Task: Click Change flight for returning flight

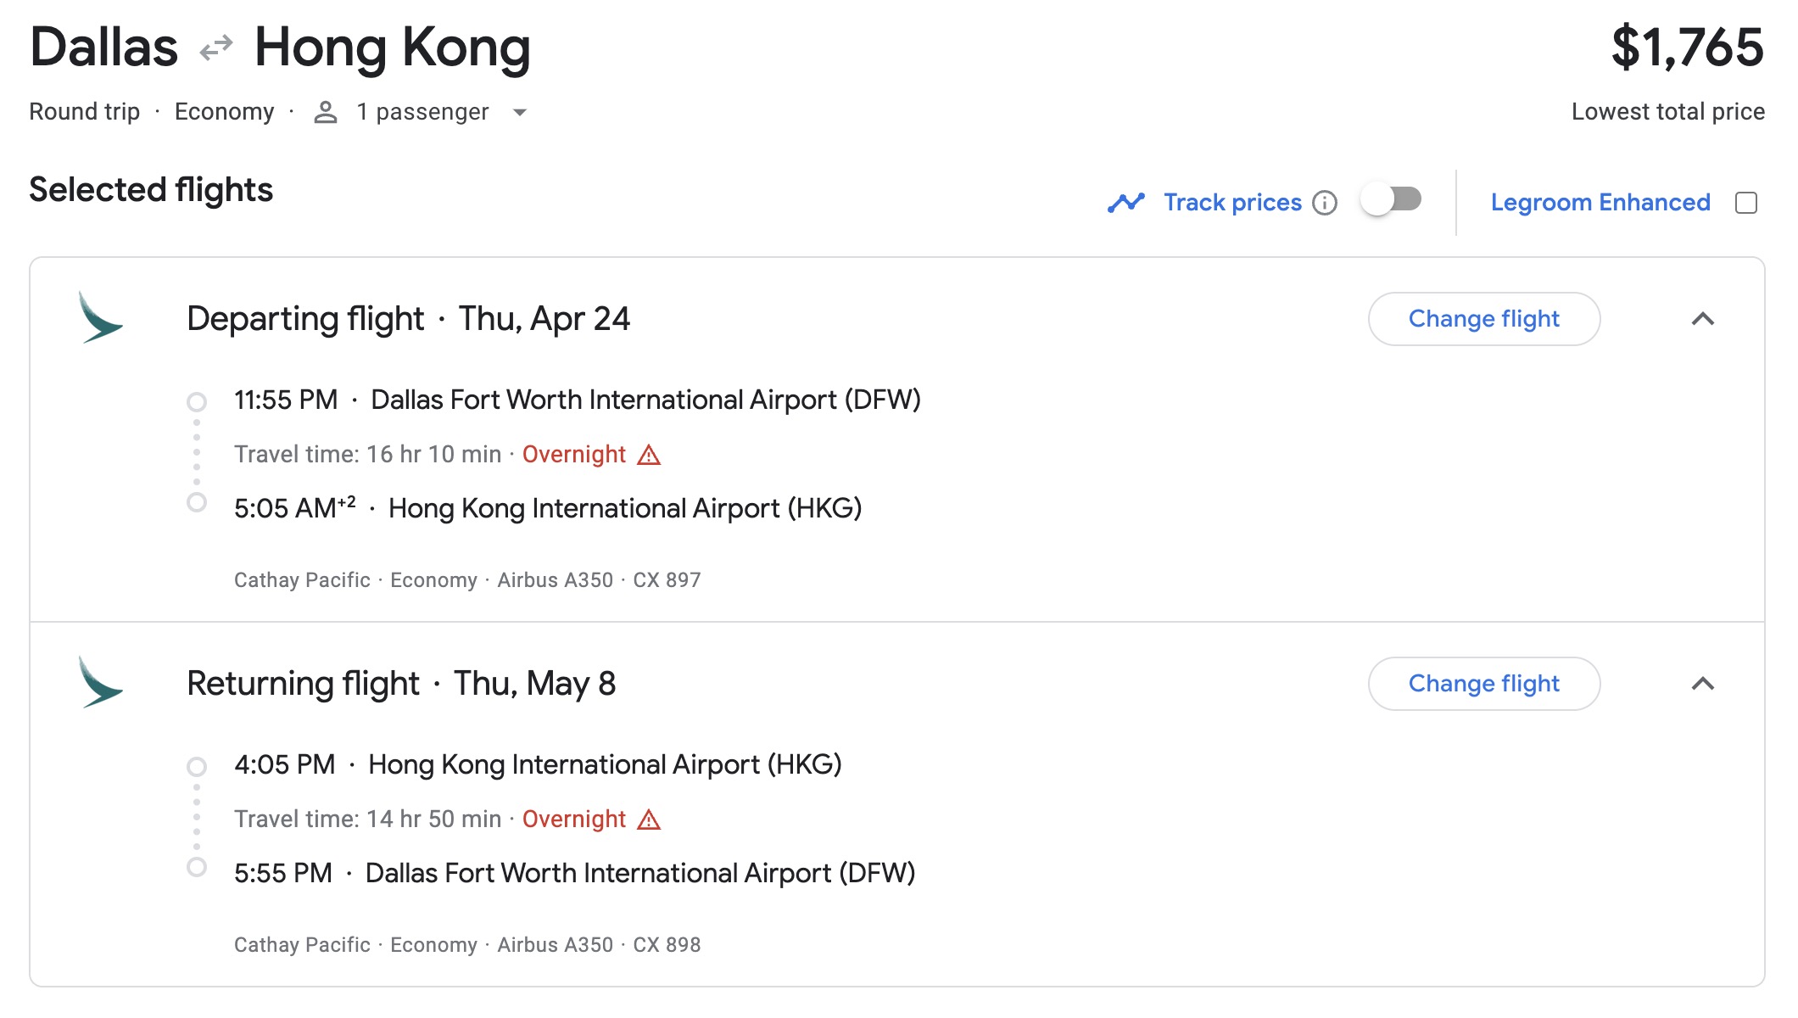Action: tap(1483, 684)
